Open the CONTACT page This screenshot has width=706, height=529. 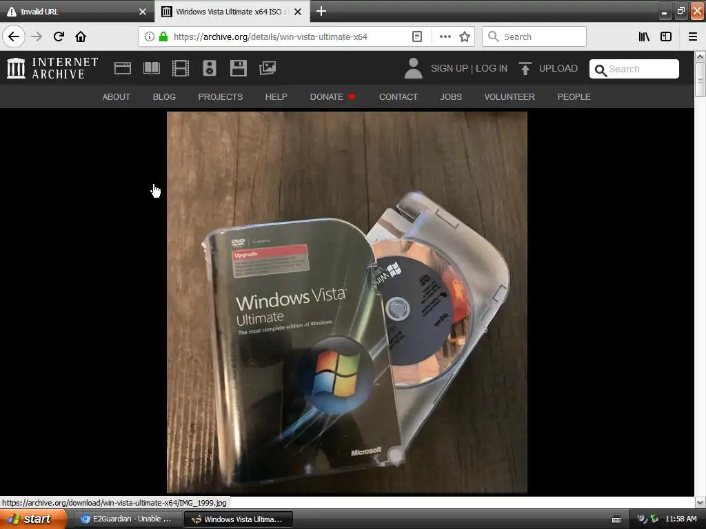click(x=399, y=96)
